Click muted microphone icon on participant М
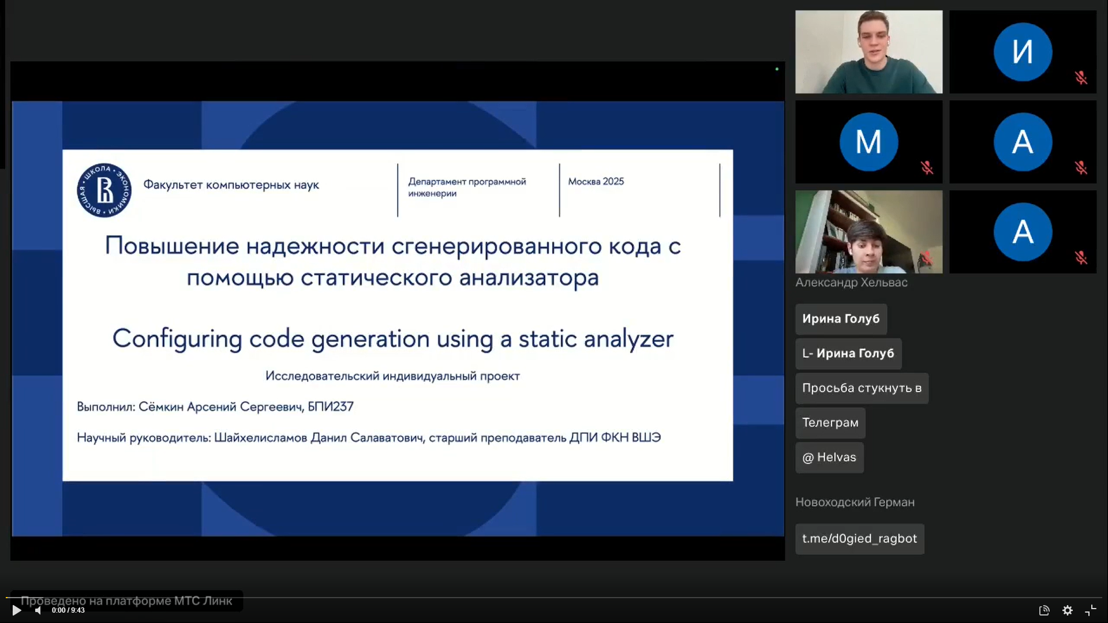The width and height of the screenshot is (1108, 623). tap(927, 167)
